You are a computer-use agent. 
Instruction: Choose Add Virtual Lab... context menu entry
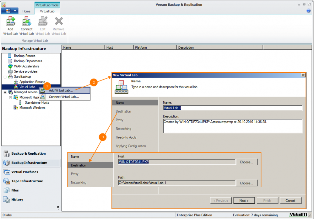click(65, 91)
